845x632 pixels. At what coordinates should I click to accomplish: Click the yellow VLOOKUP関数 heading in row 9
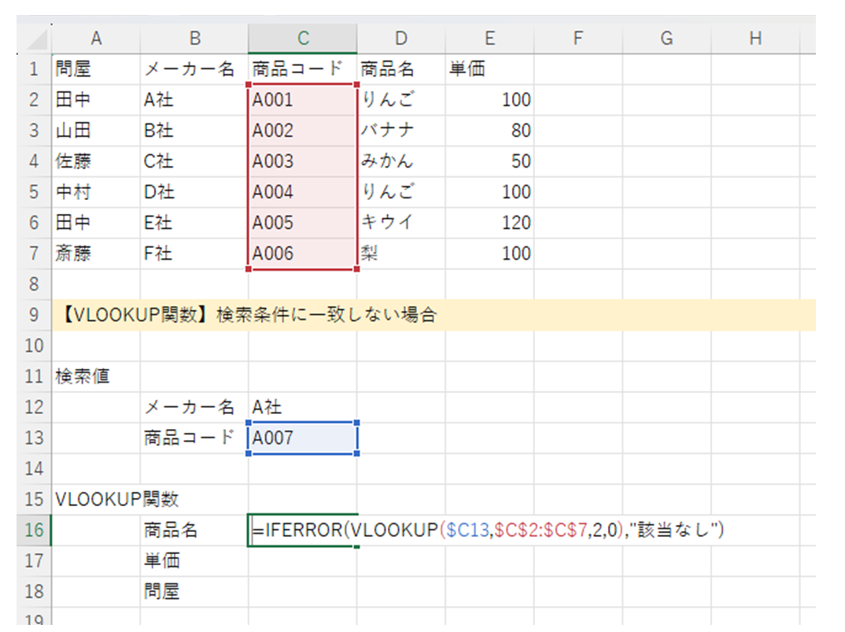pyautogui.click(x=434, y=315)
